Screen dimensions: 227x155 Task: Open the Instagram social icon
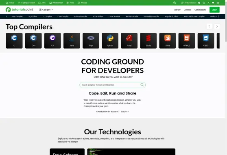point(204,2)
